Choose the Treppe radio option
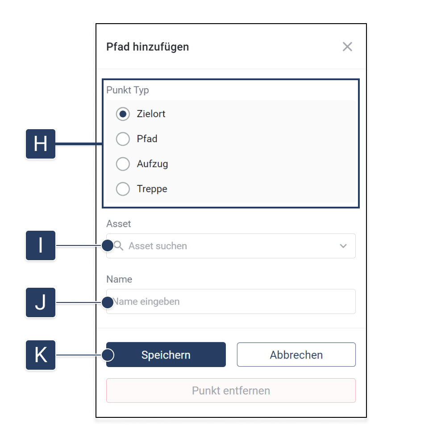 point(123,189)
